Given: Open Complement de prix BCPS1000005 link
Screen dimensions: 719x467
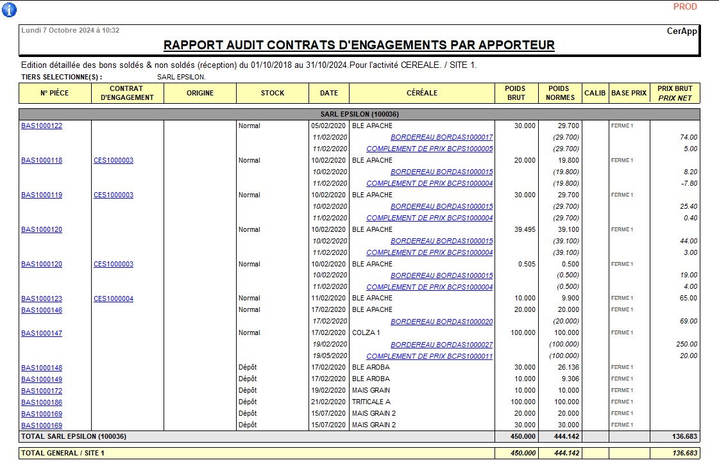Looking at the screenshot, I should (x=429, y=149).
